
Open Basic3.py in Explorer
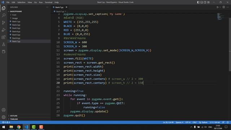coord(16,28)
